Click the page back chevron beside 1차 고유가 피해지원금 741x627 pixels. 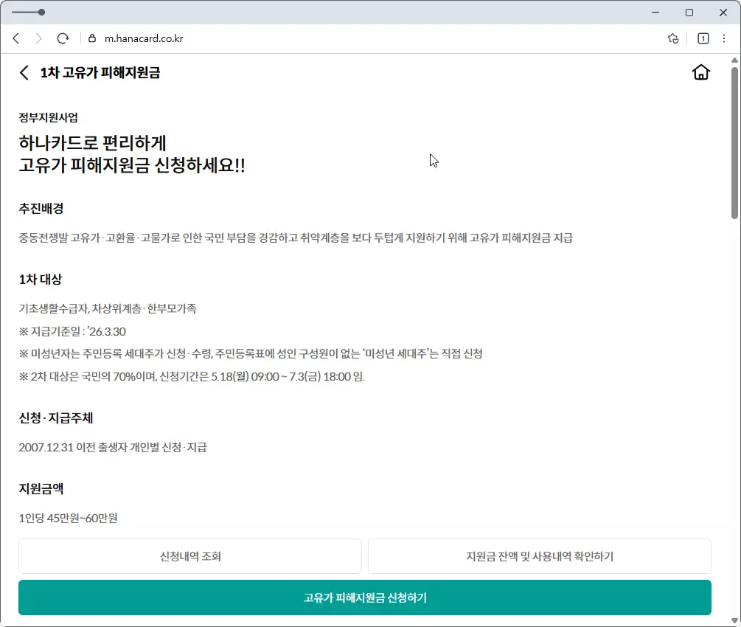24,73
